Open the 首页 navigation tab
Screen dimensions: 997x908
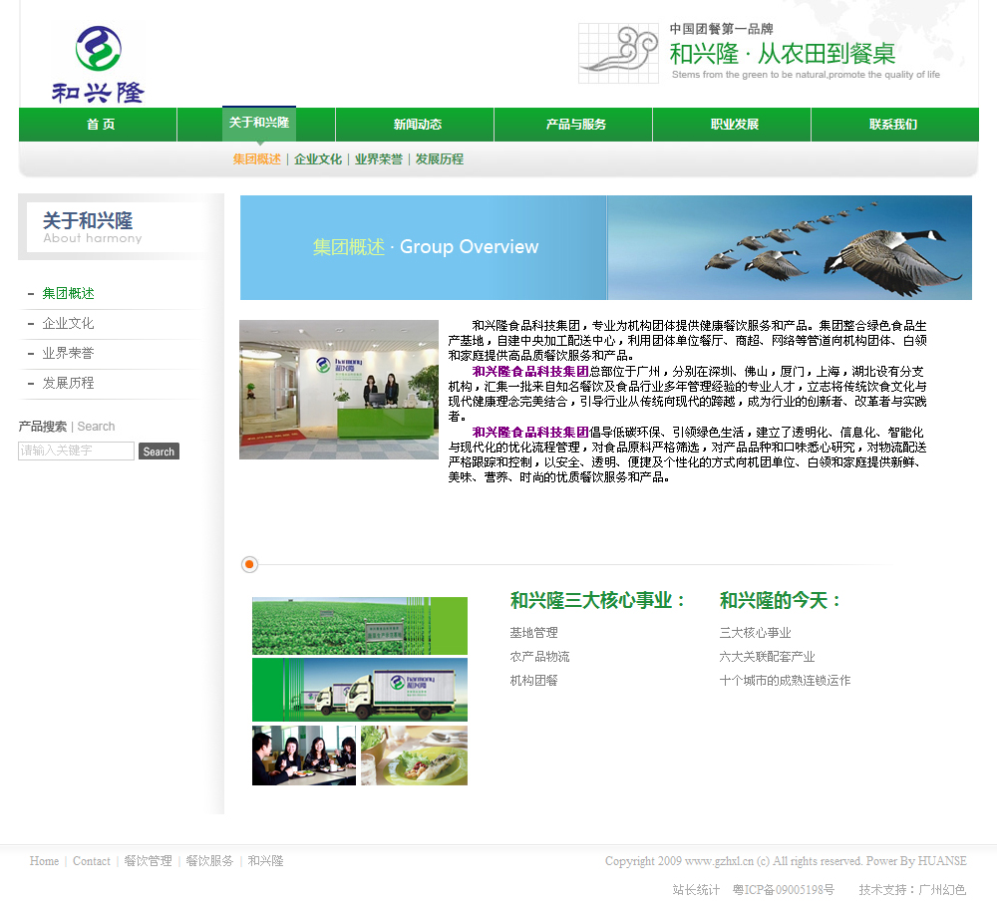click(100, 125)
